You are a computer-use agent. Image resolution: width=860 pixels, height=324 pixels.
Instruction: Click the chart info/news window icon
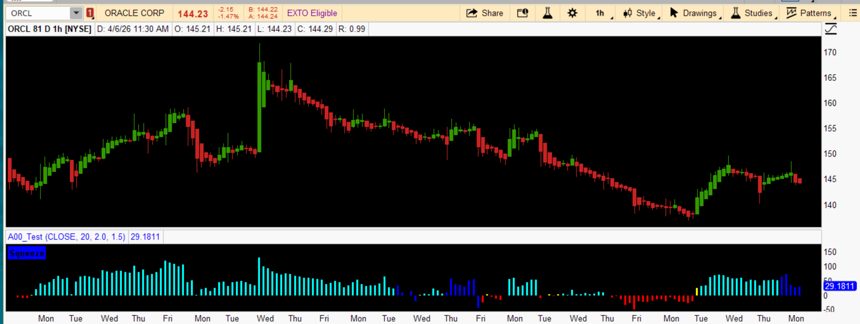click(523, 13)
